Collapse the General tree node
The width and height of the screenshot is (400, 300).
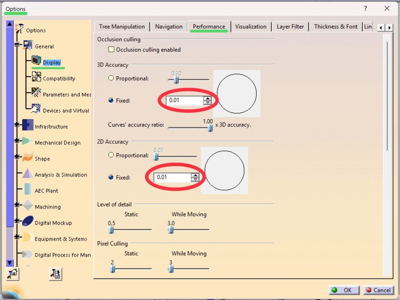(x=17, y=45)
